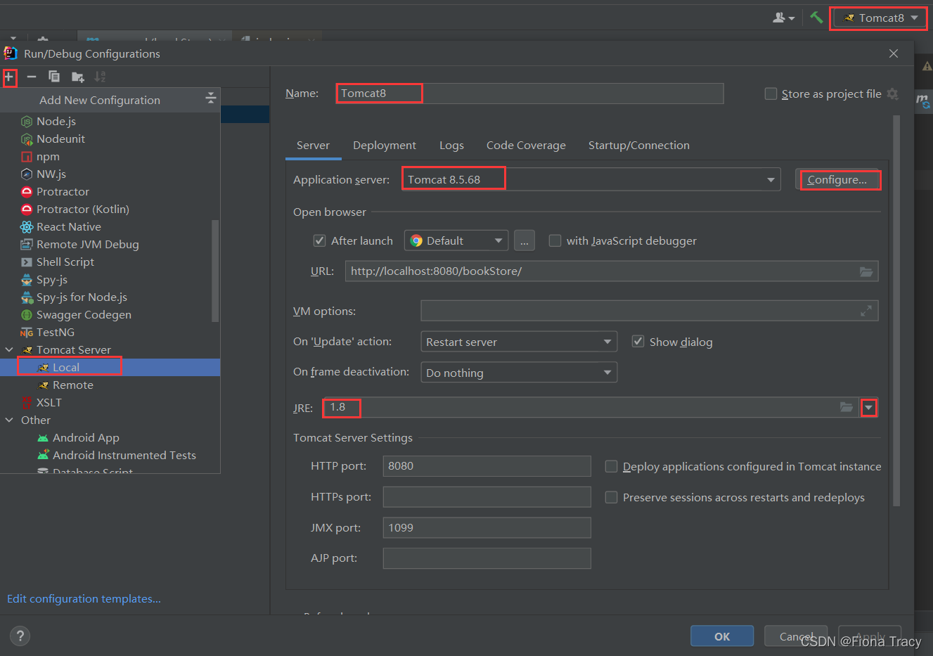Click the folder browse icon in JRE field
The height and width of the screenshot is (656, 933).
tap(847, 407)
